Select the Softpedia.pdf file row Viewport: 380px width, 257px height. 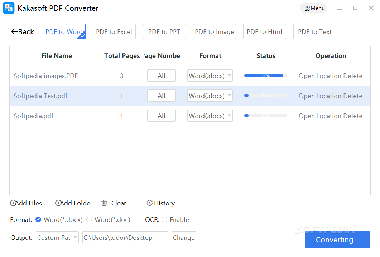pos(190,116)
